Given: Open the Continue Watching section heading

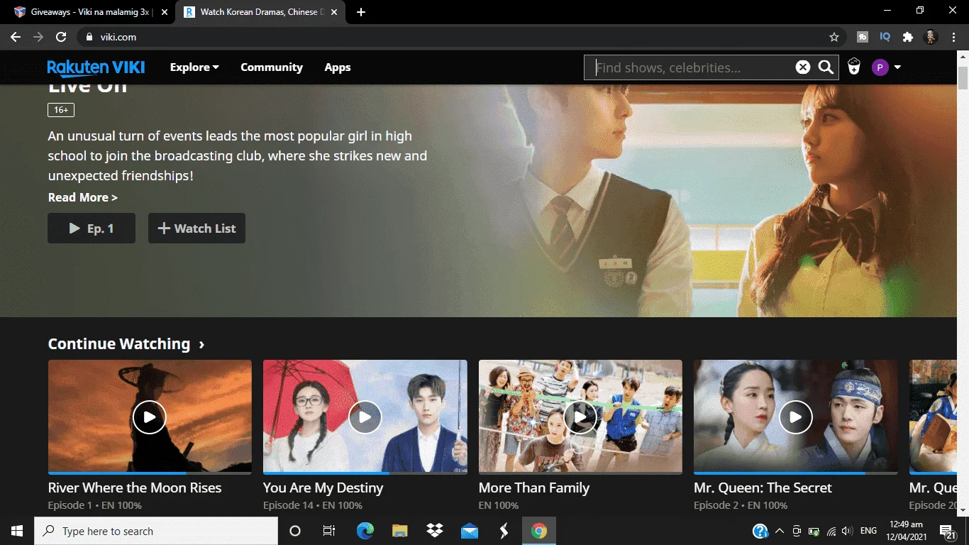Looking at the screenshot, I should 119,344.
